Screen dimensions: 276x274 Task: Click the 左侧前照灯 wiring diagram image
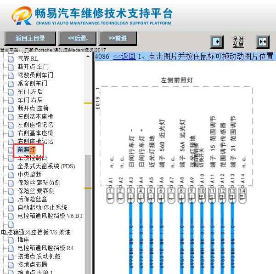176,174
